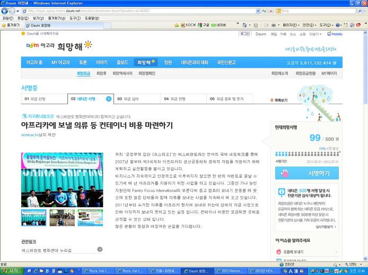Open the sennacio proposer profile link
Viewport: 368px width, 275px height.
(30, 135)
